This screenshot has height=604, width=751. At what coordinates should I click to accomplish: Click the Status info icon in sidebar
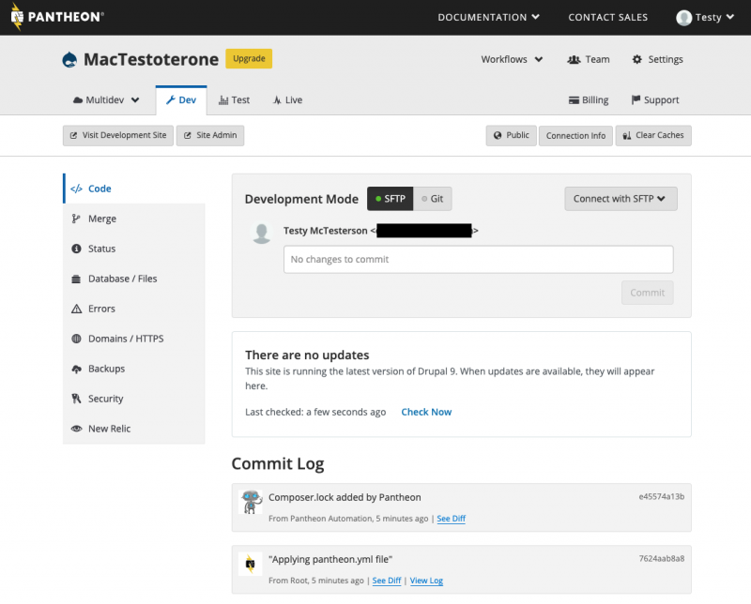(76, 249)
